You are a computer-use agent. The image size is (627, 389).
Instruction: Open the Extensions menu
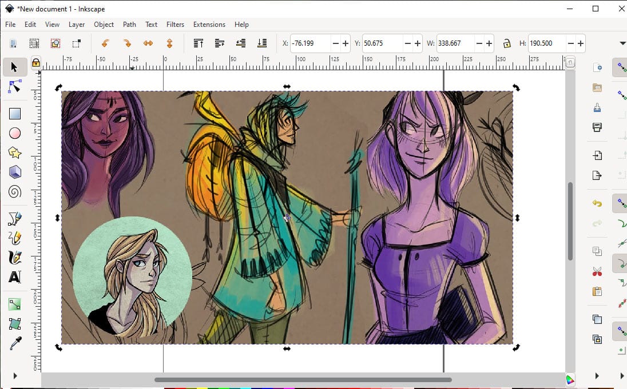click(209, 25)
